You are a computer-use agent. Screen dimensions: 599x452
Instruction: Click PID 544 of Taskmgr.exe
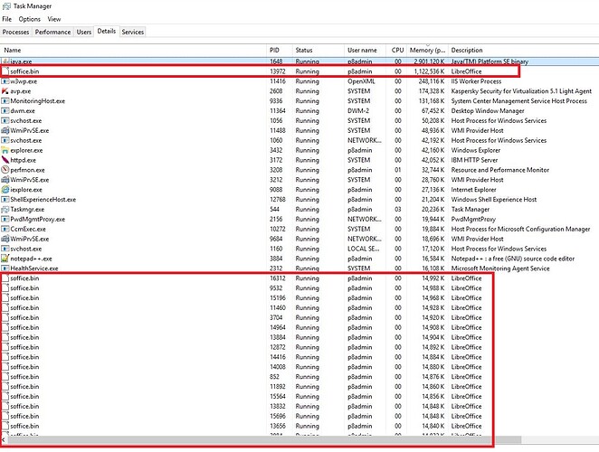click(x=274, y=210)
